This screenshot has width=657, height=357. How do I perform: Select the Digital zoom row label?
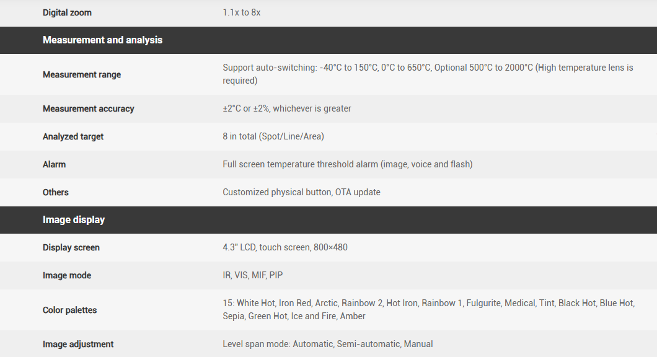67,12
